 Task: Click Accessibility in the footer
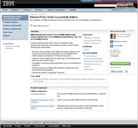coord(54,126)
